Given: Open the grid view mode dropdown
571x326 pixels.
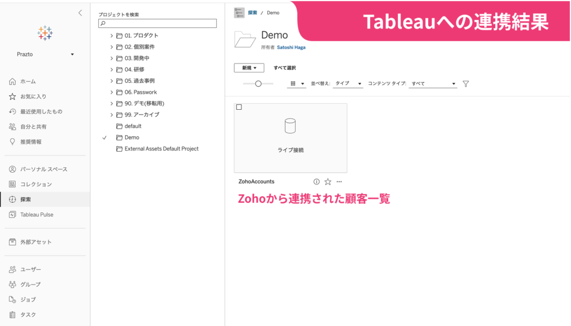Looking at the screenshot, I should tap(297, 84).
